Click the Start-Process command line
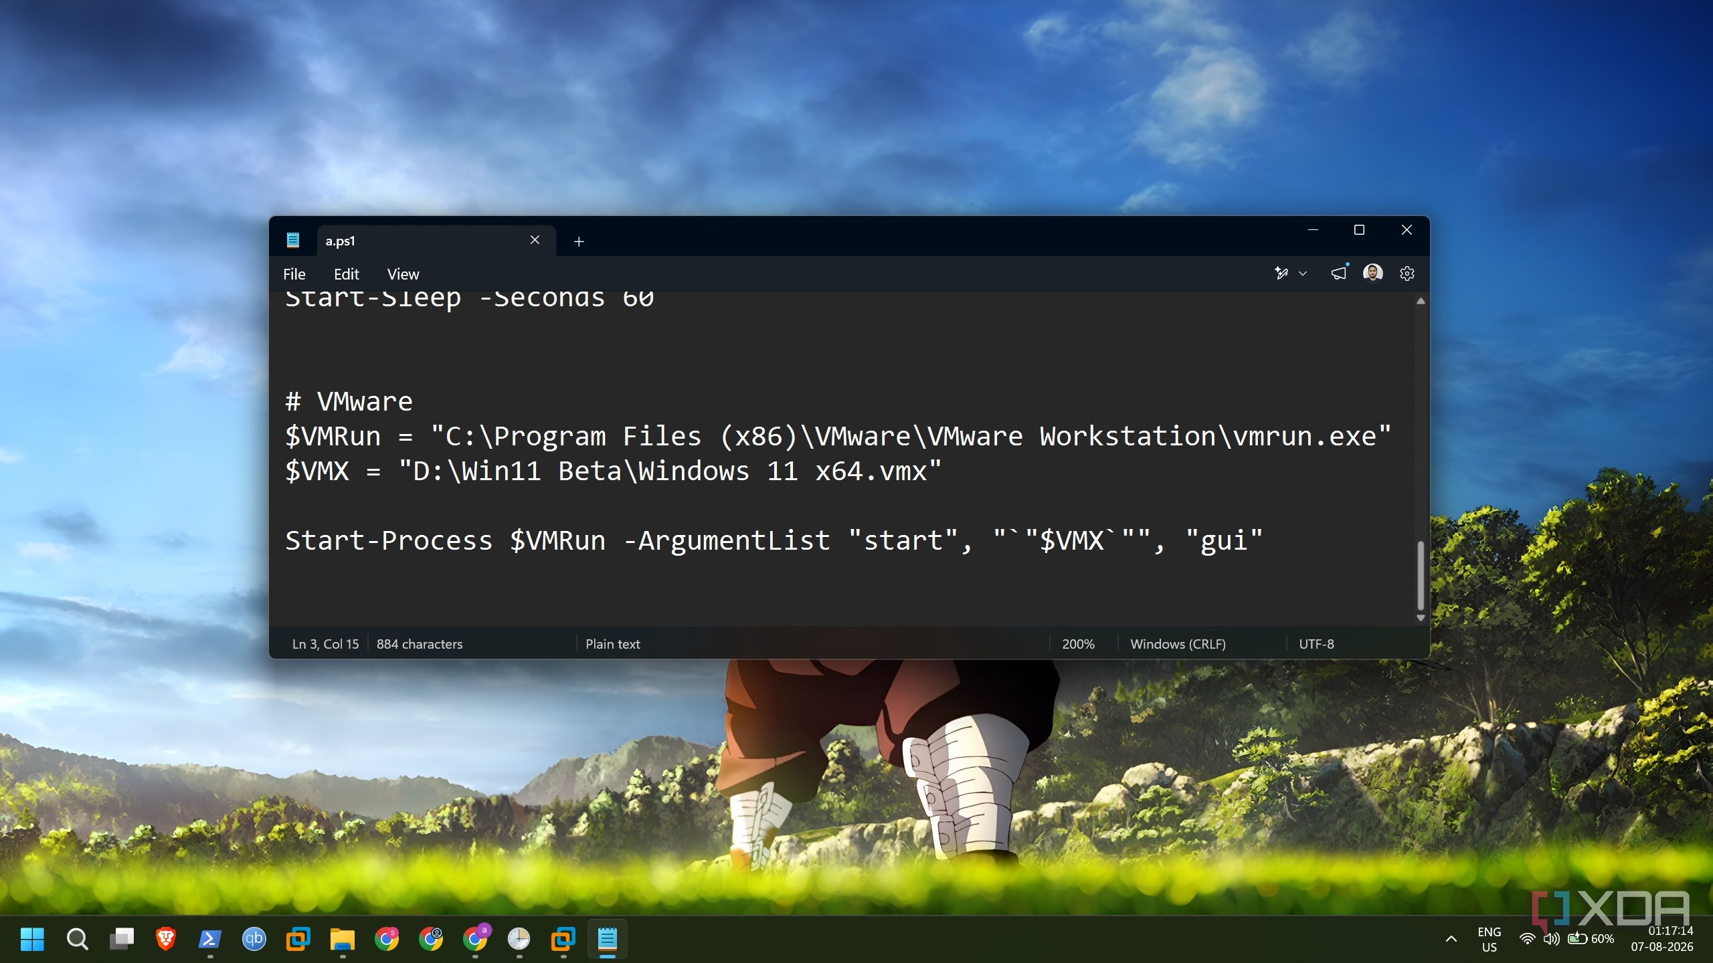The width and height of the screenshot is (1713, 963). (774, 540)
